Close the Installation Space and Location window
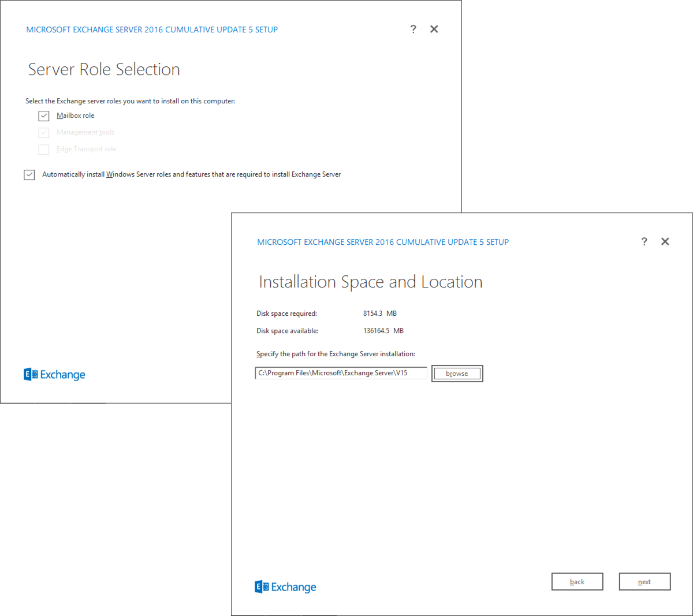 coord(665,242)
